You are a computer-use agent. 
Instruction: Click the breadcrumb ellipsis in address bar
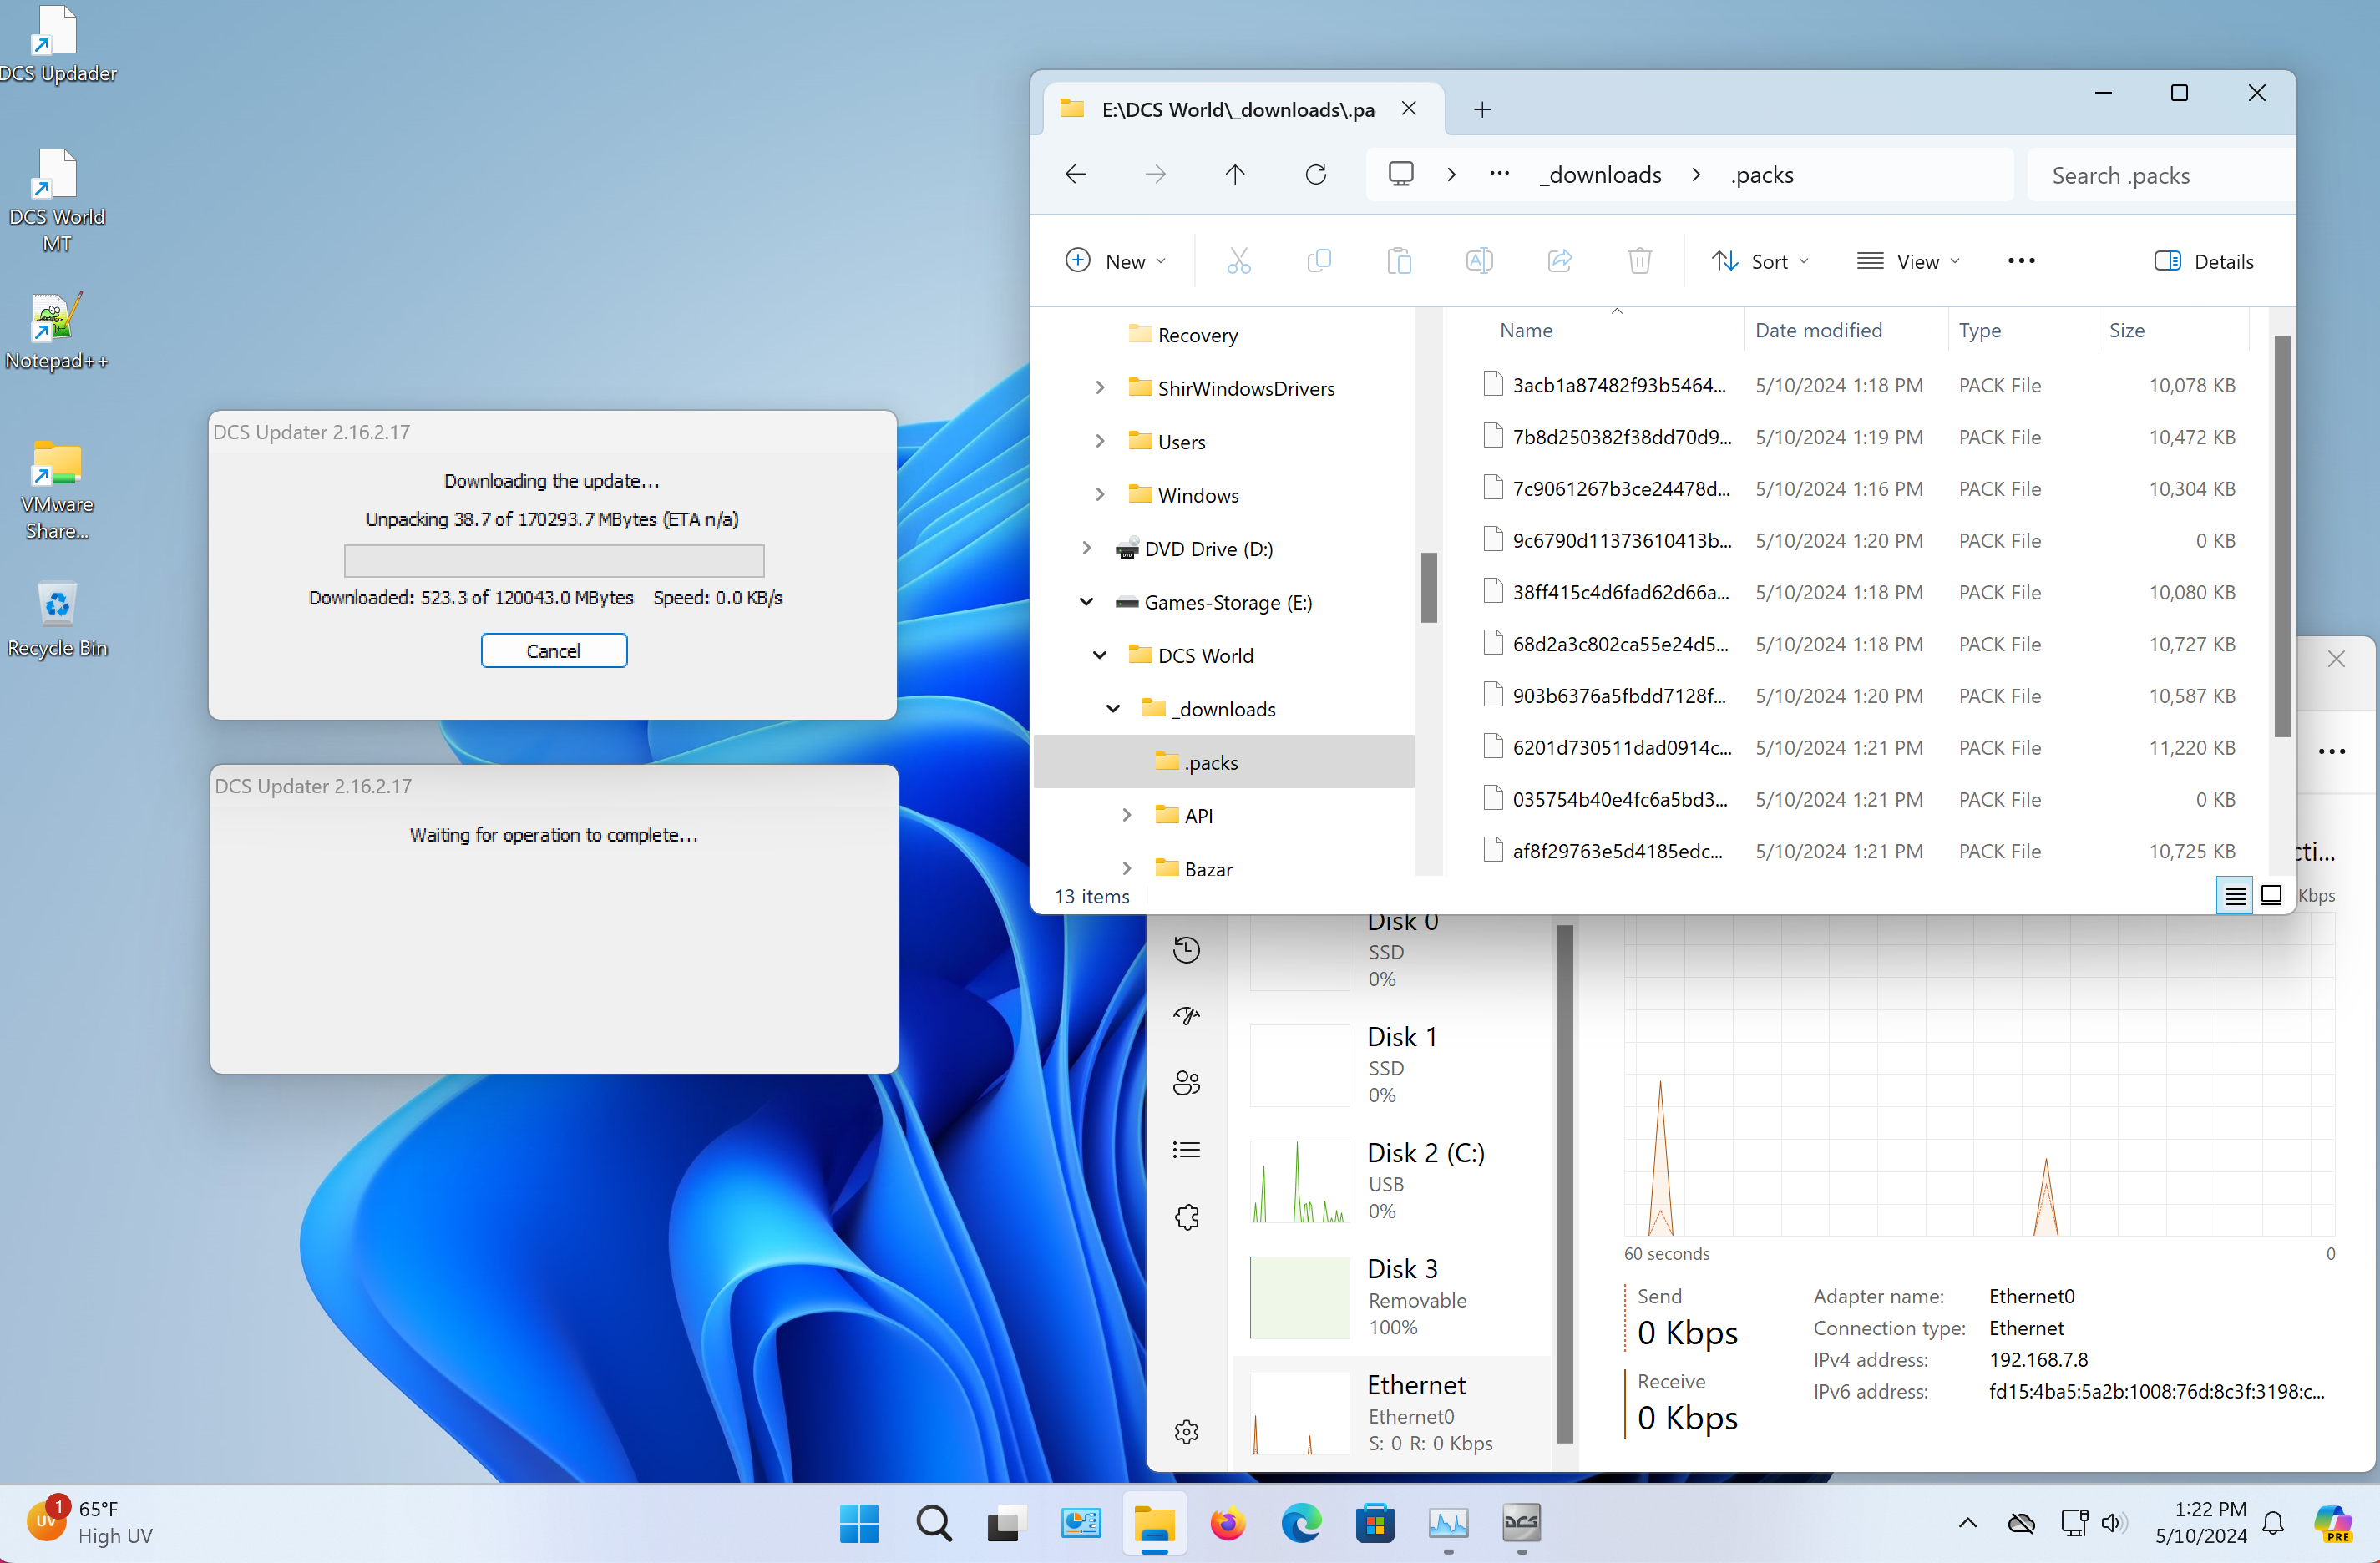click(x=1499, y=174)
